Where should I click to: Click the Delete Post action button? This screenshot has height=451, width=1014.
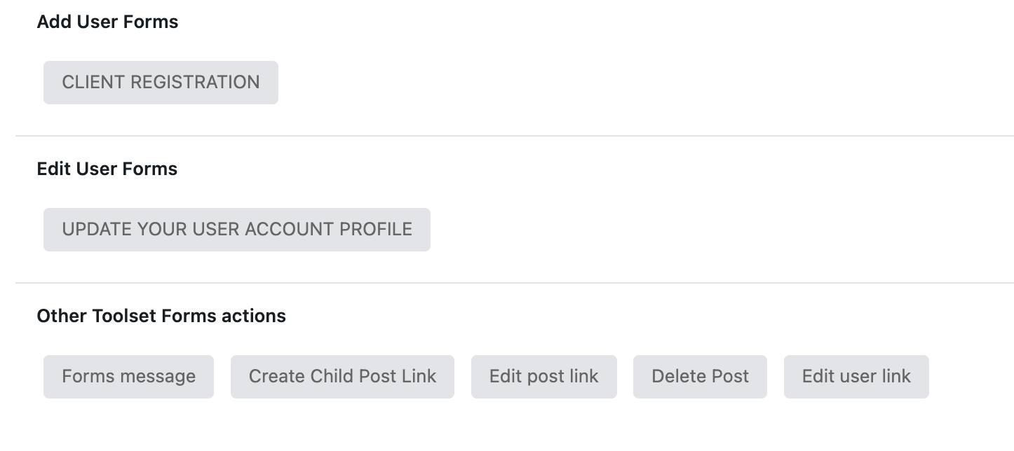(x=700, y=377)
